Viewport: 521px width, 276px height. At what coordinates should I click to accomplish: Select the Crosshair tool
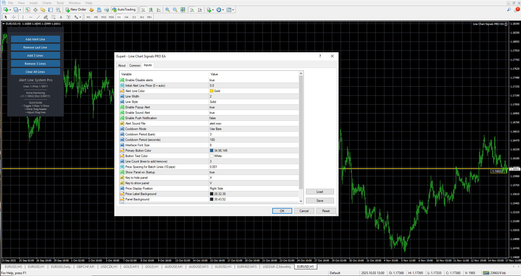[14, 17]
